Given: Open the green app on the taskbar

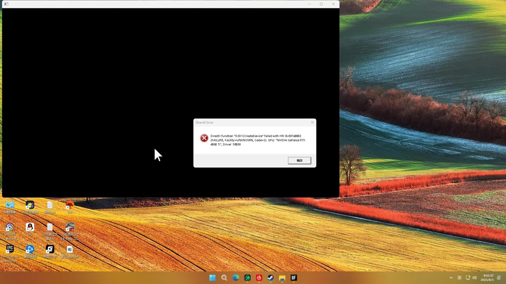Looking at the screenshot, I should [247, 278].
